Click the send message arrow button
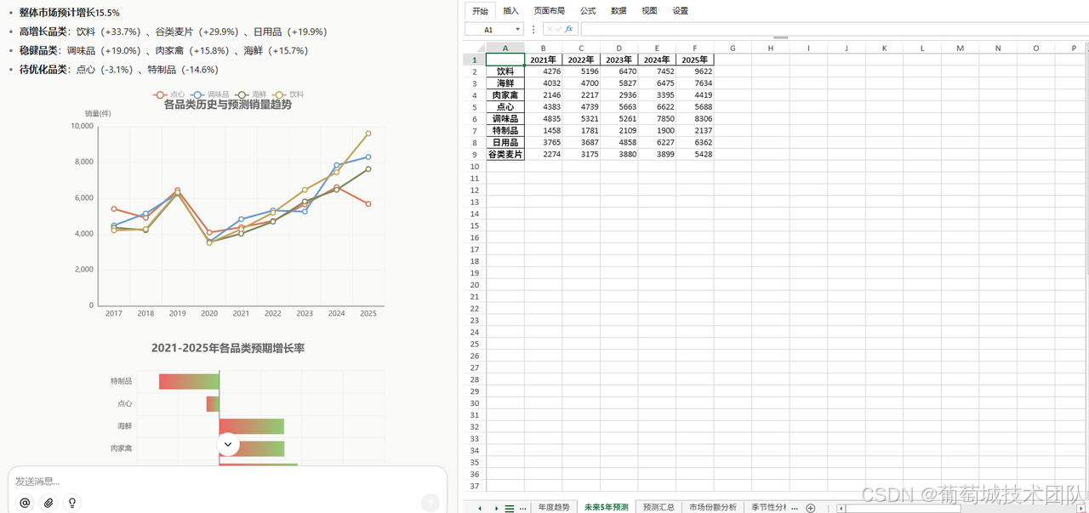This screenshot has width=1089, height=513. [430, 503]
